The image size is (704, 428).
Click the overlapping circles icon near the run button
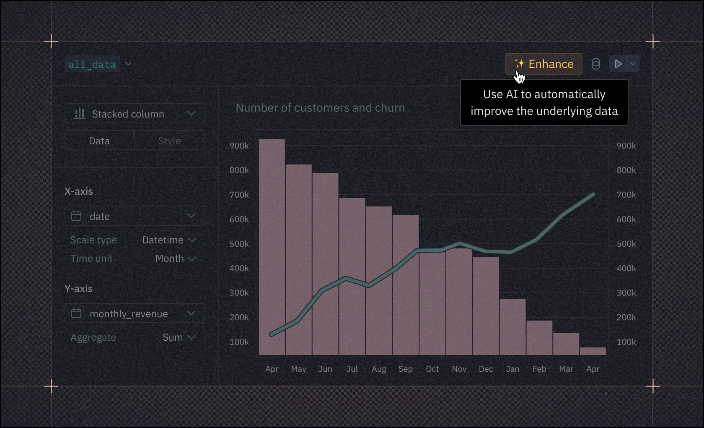tap(595, 64)
